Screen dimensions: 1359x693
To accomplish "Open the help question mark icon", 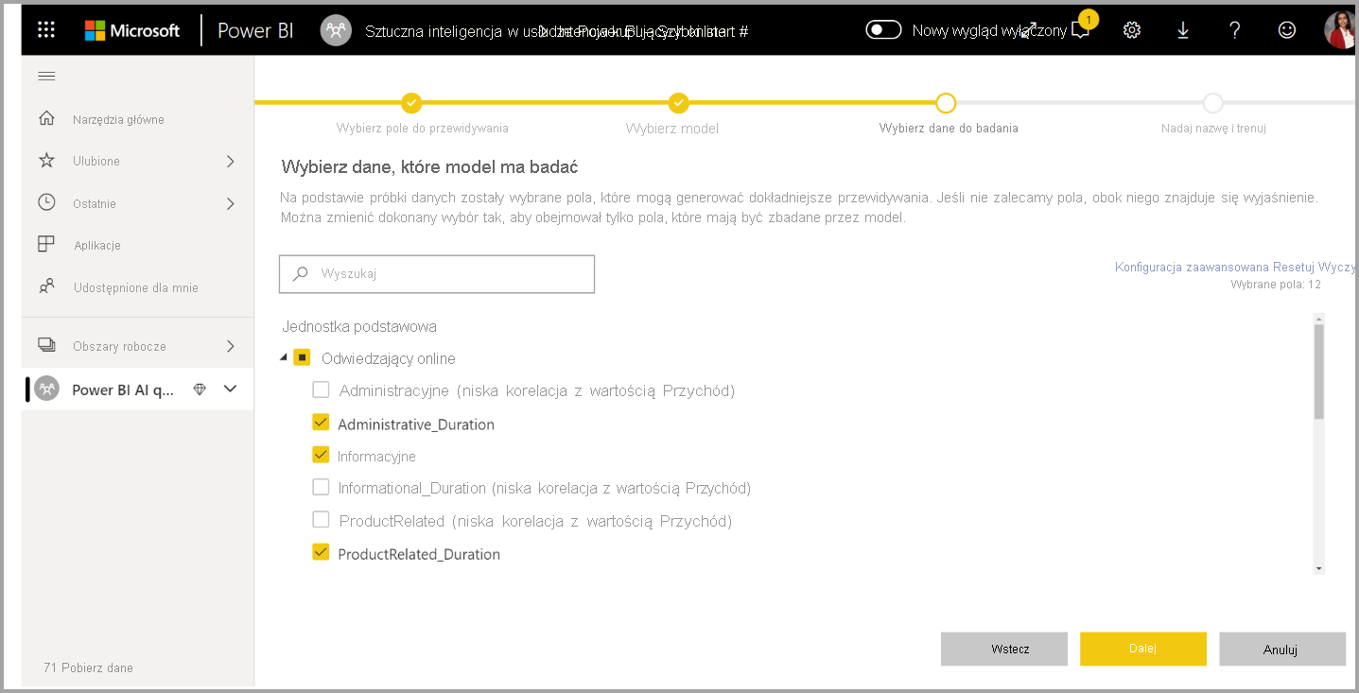I will [x=1234, y=30].
